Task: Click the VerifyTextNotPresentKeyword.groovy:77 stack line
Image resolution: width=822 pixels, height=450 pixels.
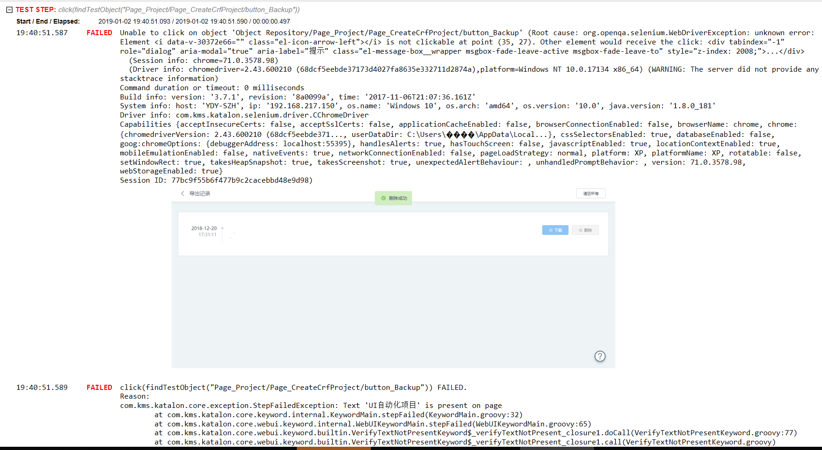Action: [476, 433]
